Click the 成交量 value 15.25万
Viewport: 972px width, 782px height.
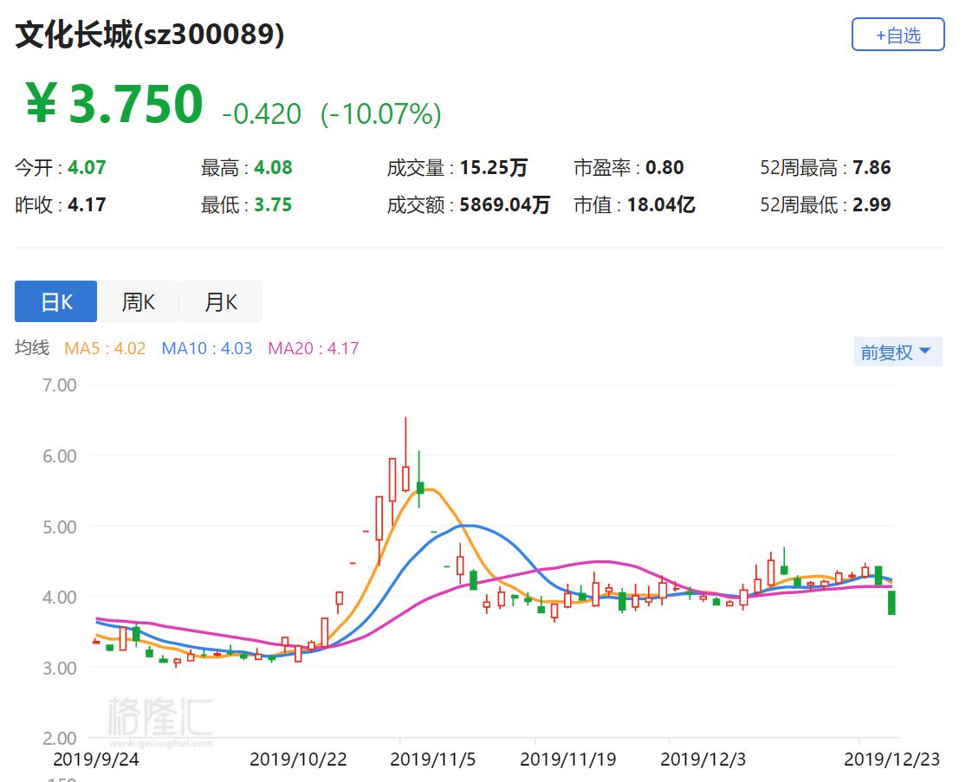(x=494, y=167)
